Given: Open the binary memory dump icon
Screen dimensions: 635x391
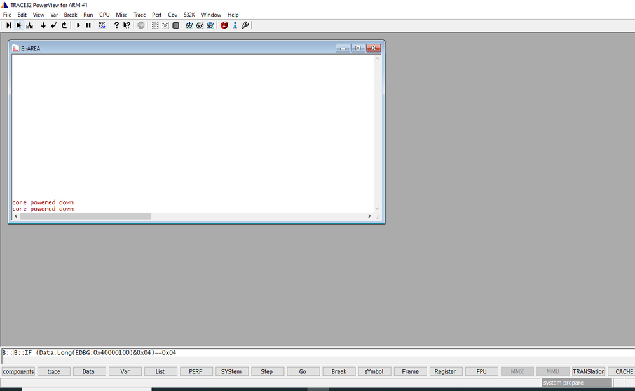Looking at the screenshot, I should 165,25.
